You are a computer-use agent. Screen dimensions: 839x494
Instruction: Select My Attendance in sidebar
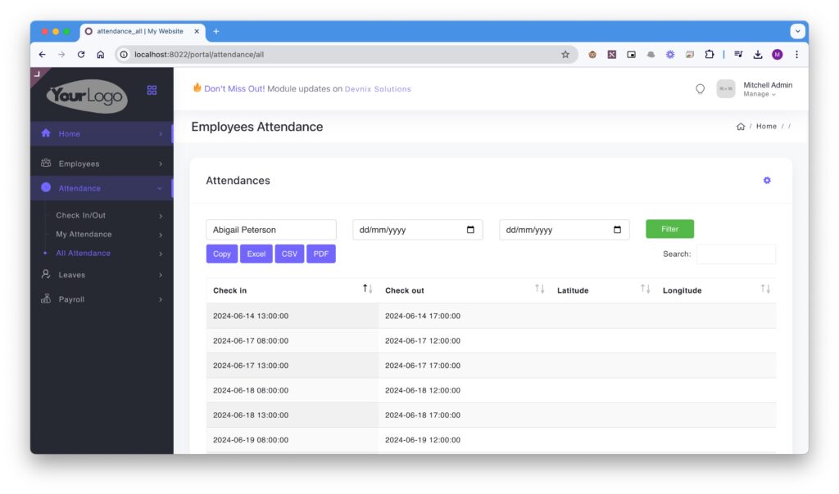coord(84,235)
